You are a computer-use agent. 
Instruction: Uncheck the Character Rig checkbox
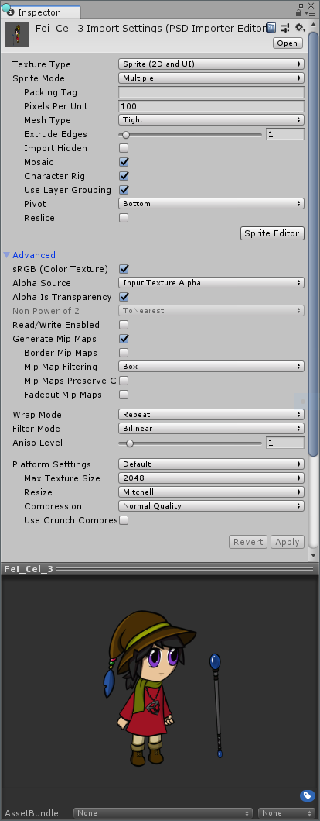tap(124, 176)
